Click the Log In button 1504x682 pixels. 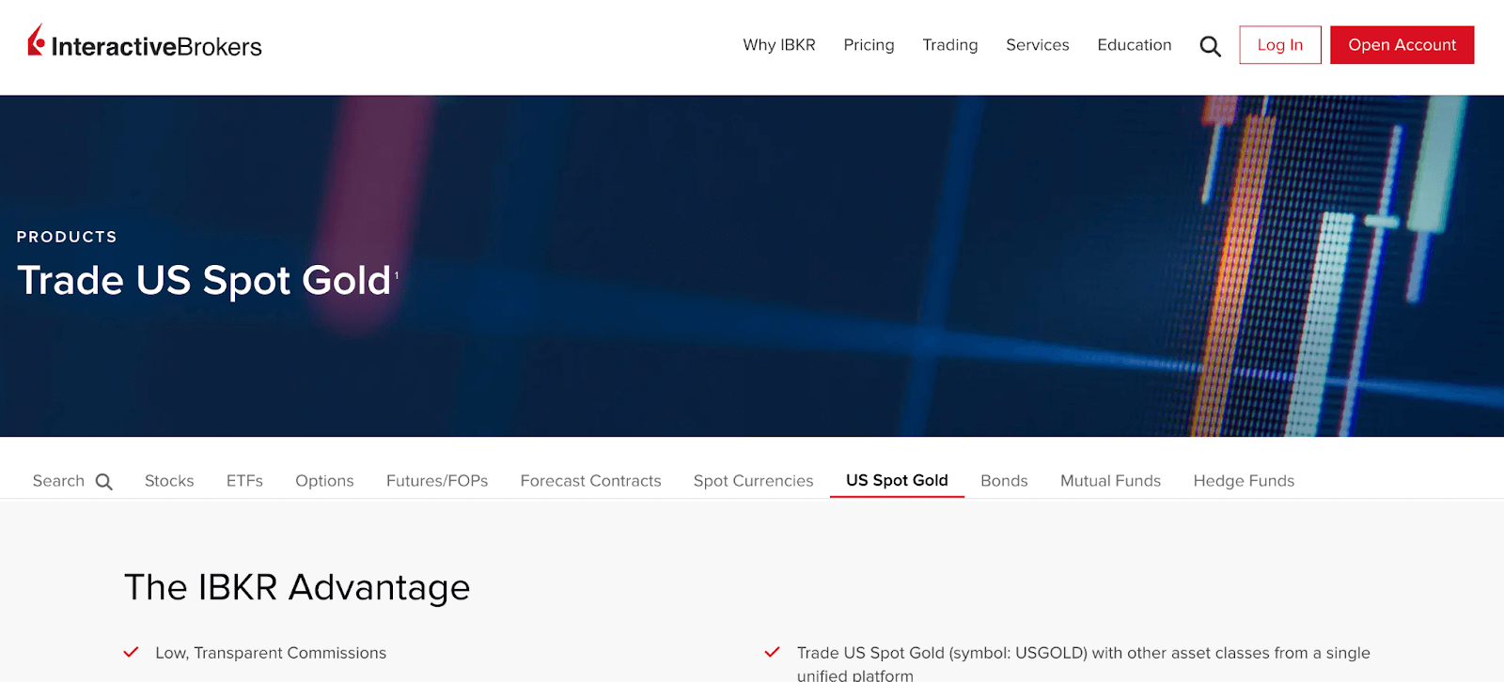click(1280, 45)
